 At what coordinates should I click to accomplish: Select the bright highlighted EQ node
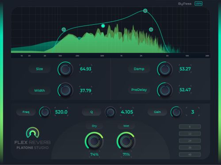[103, 26]
